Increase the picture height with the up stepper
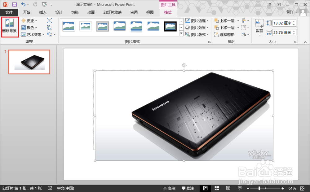The width and height of the screenshot is (310, 192). tap(294, 22)
